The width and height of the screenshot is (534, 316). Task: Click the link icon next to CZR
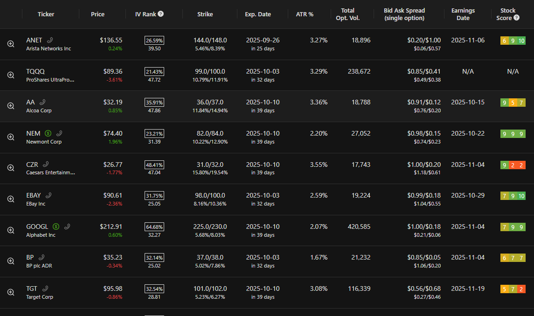click(46, 165)
